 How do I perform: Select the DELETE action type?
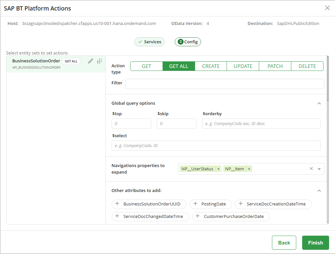coord(307,66)
